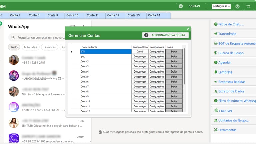Open the ANONIMARABA group chat avatar
This screenshot has height=144, width=256.
point(14,76)
